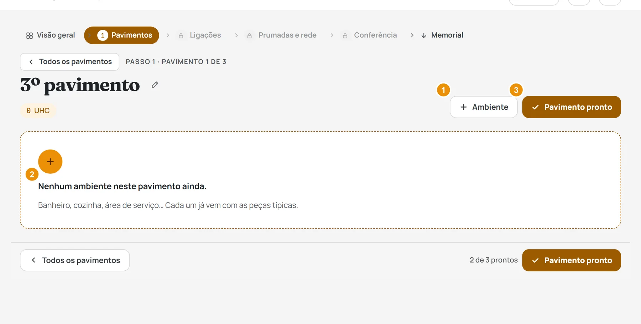Click the Nenhum ambiente neste pavimento ainda heading
Screen dimensions: 641x324
click(x=122, y=186)
